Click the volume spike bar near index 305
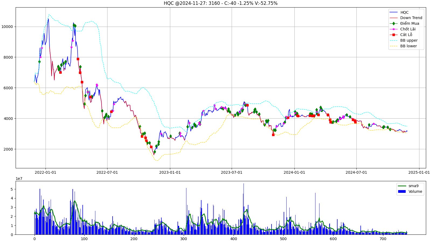 coord(186,211)
